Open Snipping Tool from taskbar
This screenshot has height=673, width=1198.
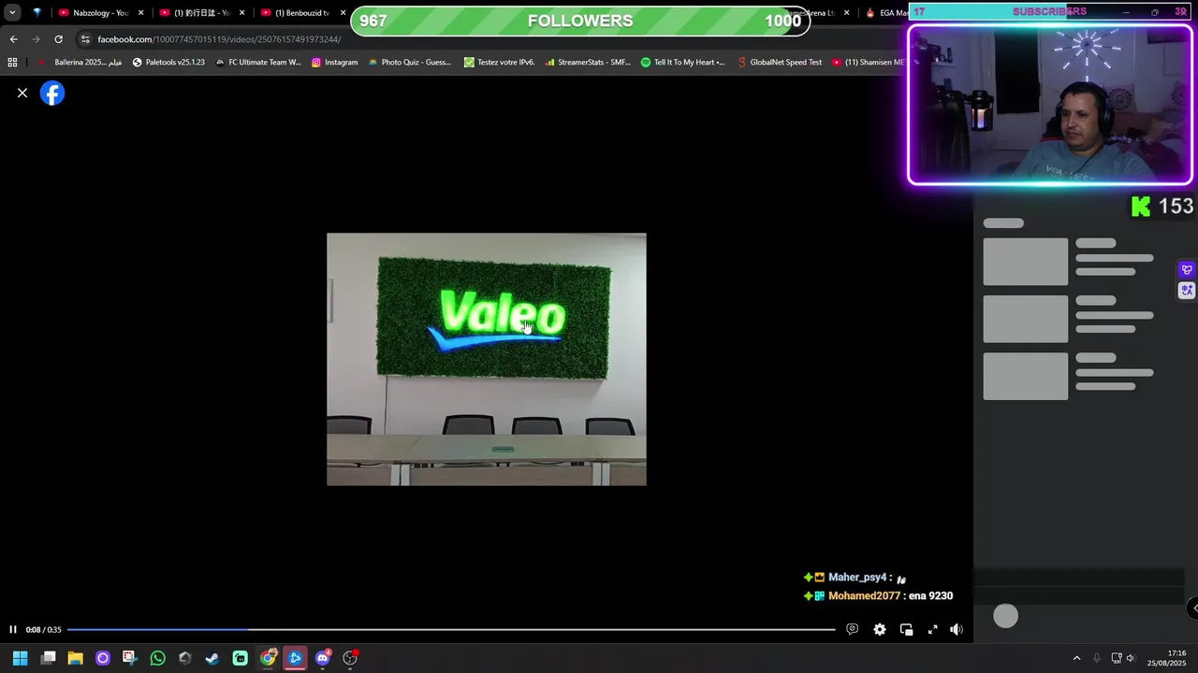(129, 658)
